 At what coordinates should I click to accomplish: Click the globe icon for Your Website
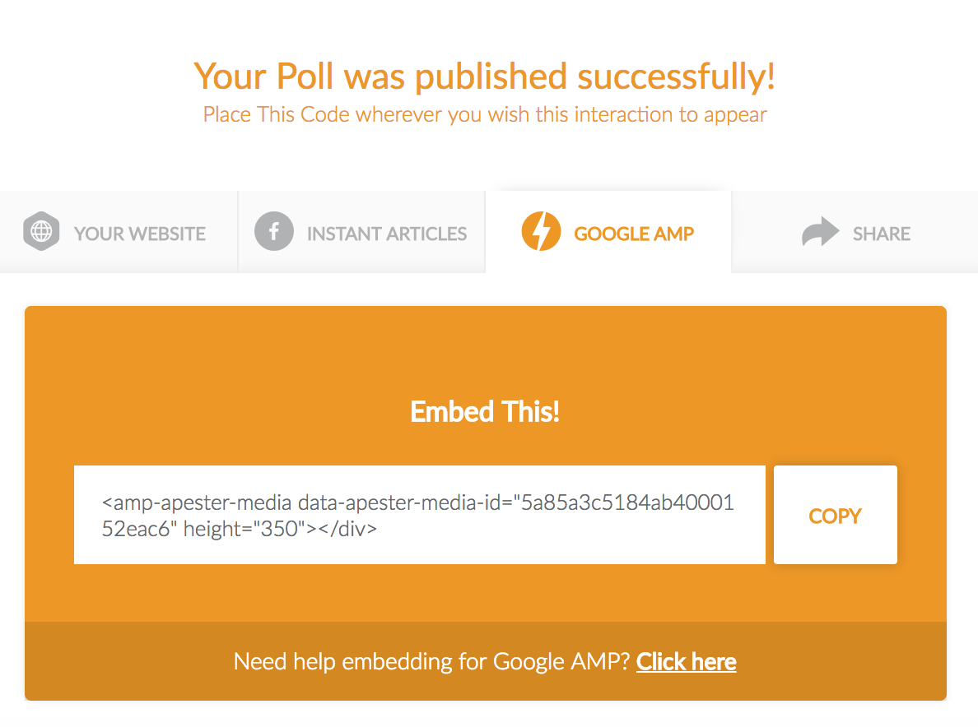tap(41, 231)
